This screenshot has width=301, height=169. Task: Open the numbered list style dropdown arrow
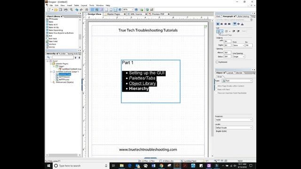230,31
